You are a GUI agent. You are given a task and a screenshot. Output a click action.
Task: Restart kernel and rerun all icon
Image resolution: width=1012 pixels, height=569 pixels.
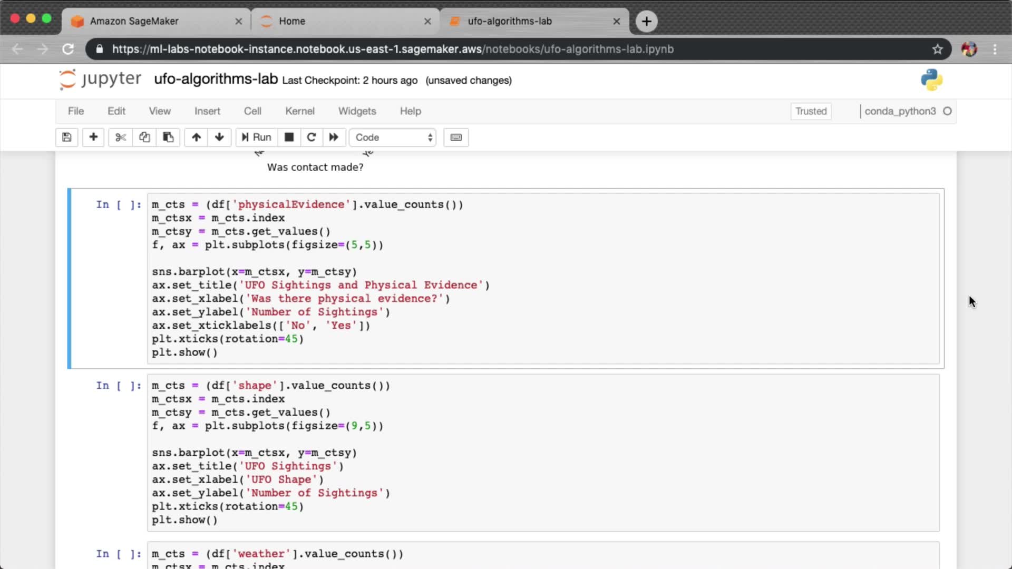(334, 138)
